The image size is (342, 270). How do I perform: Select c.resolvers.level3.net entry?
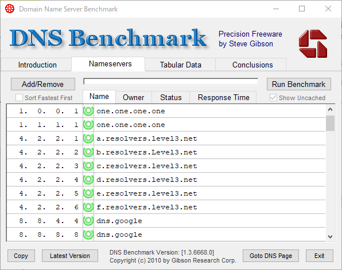(x=147, y=166)
